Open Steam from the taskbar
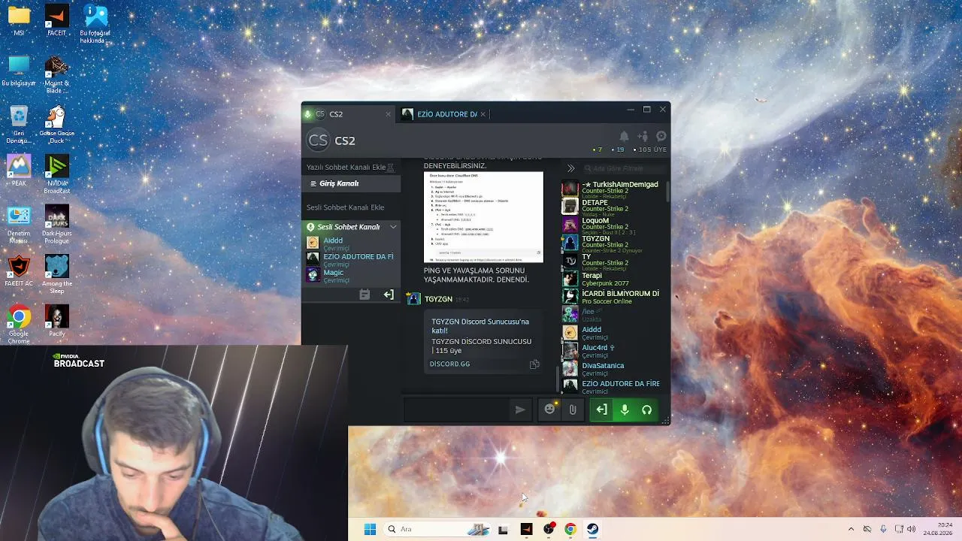This screenshot has height=541, width=962. (x=592, y=529)
